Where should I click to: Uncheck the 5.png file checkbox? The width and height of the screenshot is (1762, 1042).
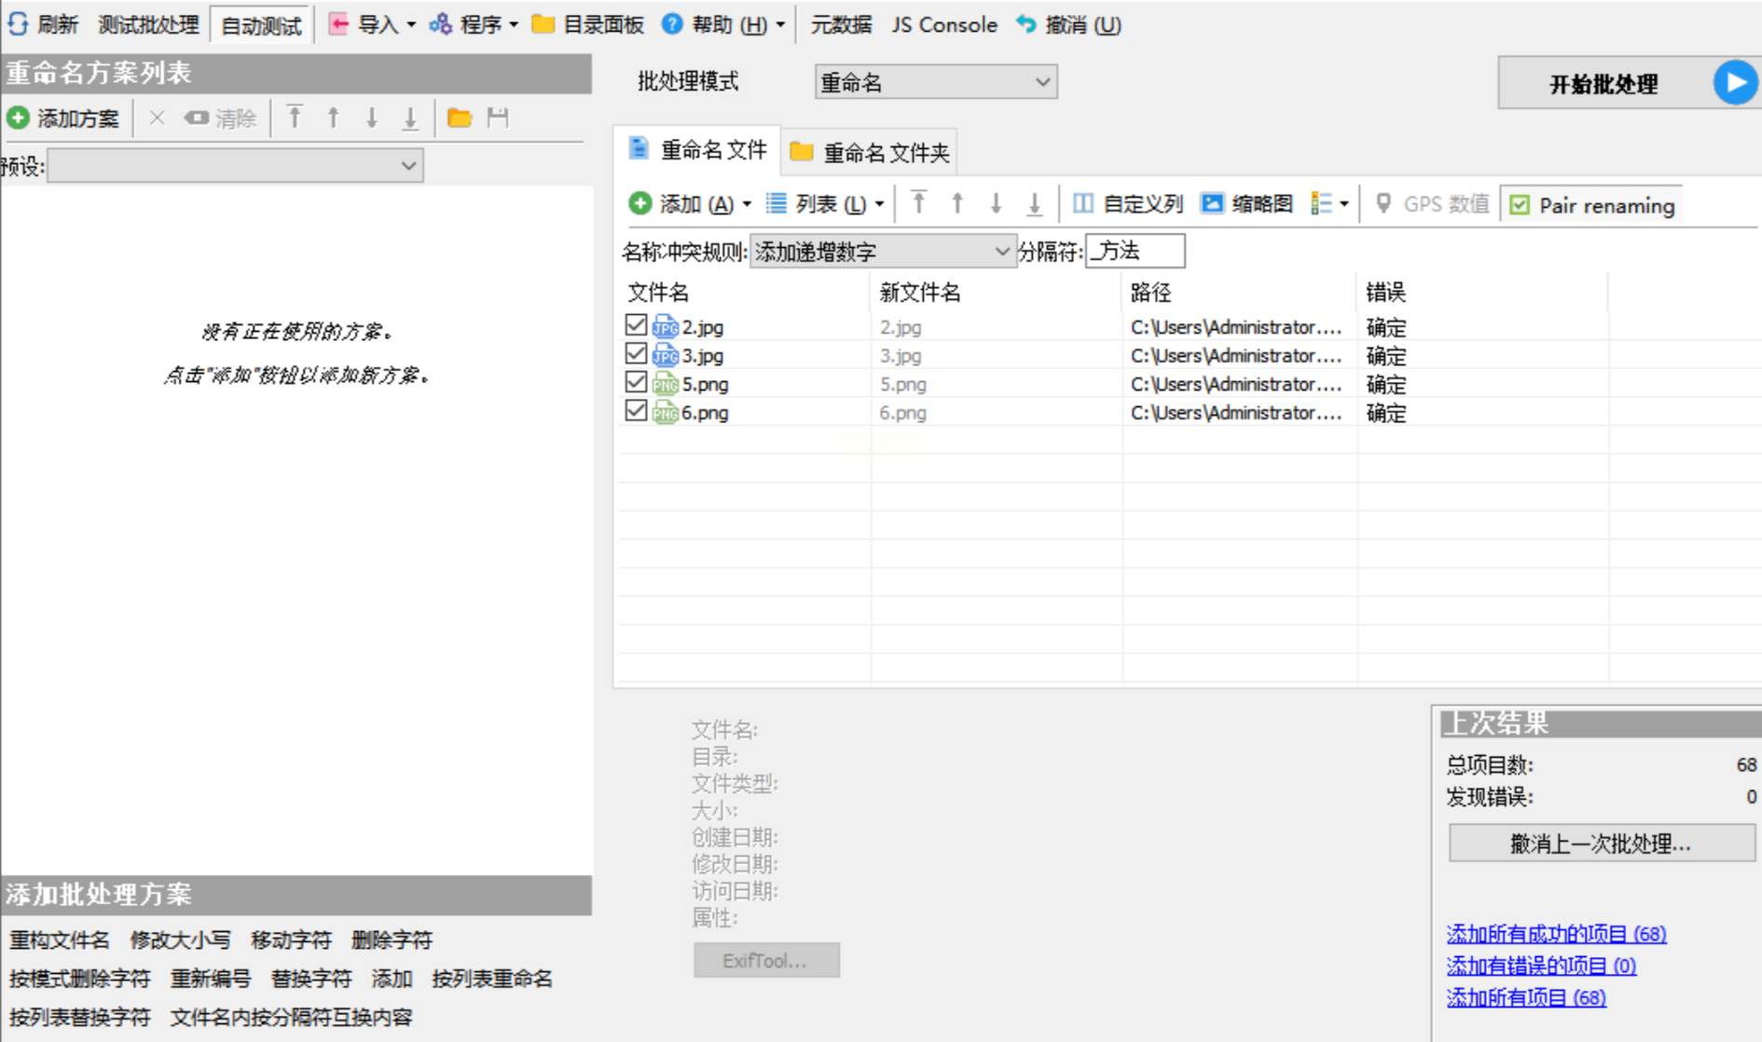pos(636,382)
